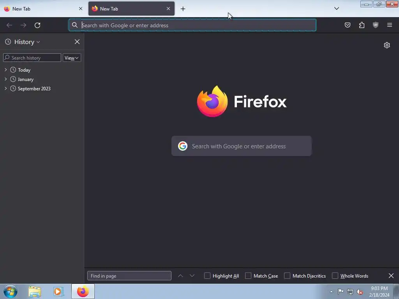Open the uBlock Origin shield icon
Image resolution: width=399 pixels, height=299 pixels.
[376, 25]
